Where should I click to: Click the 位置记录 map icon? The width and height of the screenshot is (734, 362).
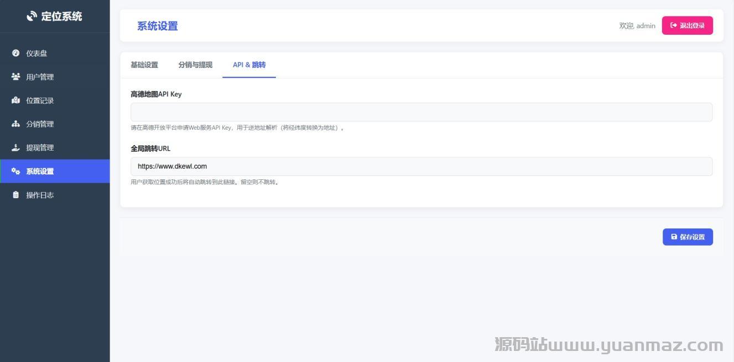point(15,100)
